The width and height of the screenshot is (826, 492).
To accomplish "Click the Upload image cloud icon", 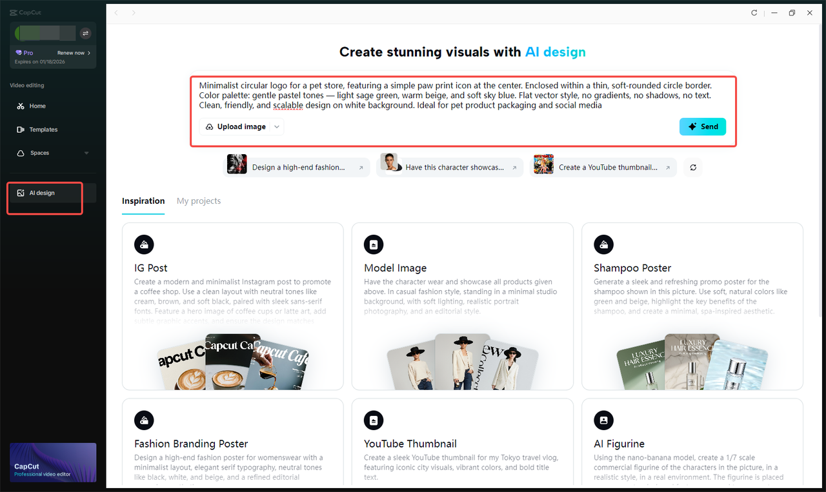I will [208, 126].
